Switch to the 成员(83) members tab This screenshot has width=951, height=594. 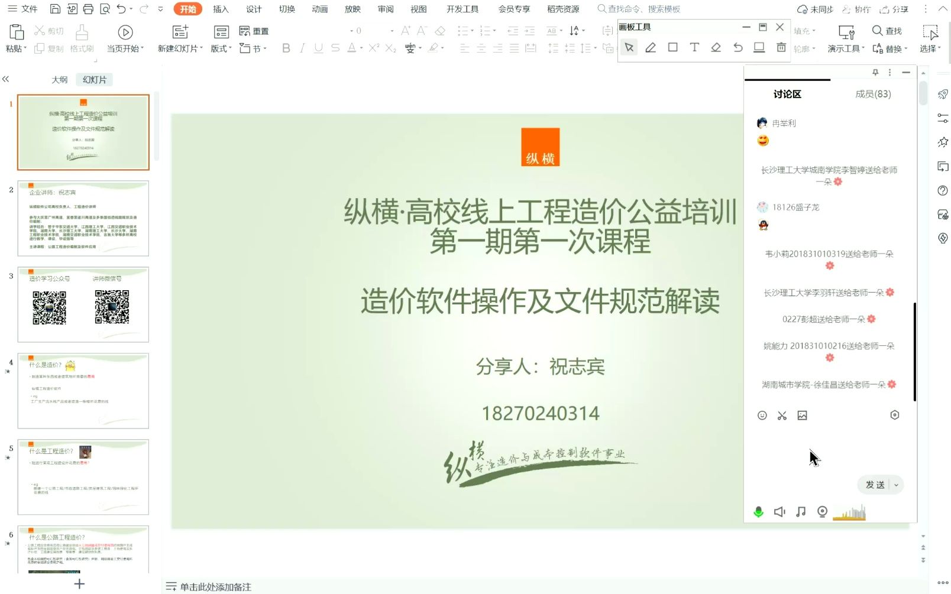click(x=873, y=94)
